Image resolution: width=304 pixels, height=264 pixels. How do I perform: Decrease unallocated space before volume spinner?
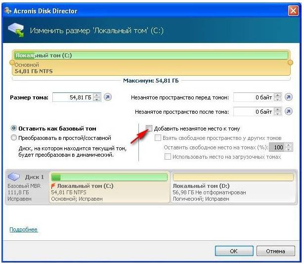tap(277, 99)
